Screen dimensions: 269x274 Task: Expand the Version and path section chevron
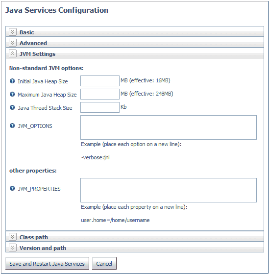pyautogui.click(x=12, y=248)
